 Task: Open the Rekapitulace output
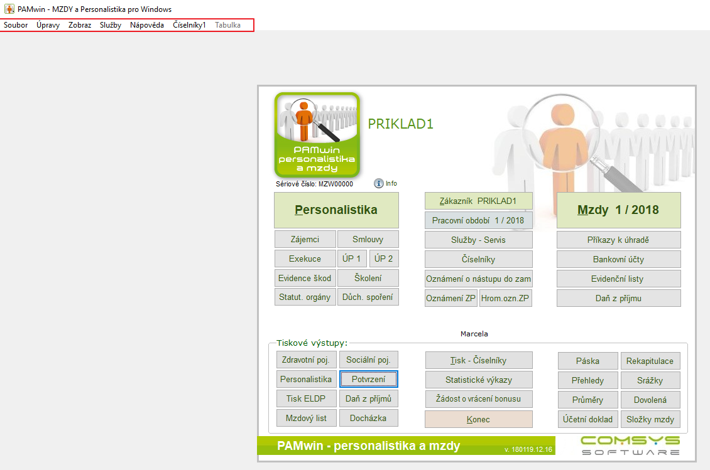650,361
